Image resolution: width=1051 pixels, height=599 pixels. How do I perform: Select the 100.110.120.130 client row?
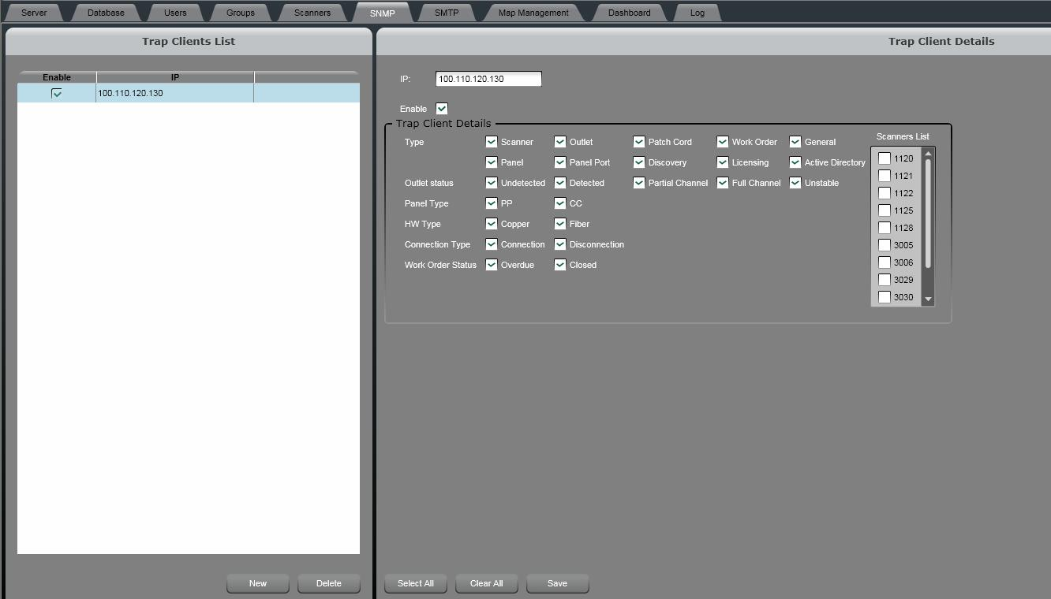(174, 93)
